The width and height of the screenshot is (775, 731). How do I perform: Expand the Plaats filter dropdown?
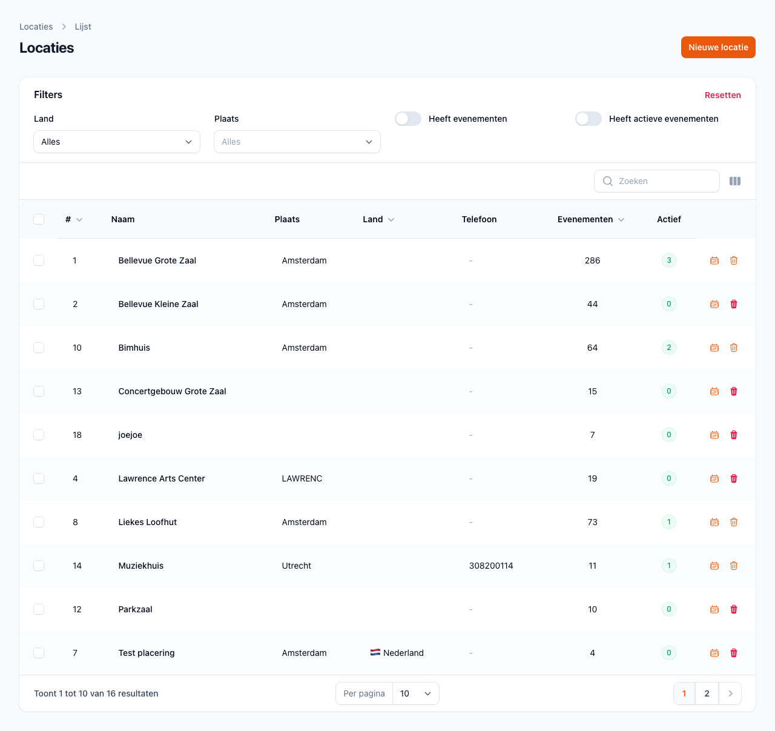297,142
